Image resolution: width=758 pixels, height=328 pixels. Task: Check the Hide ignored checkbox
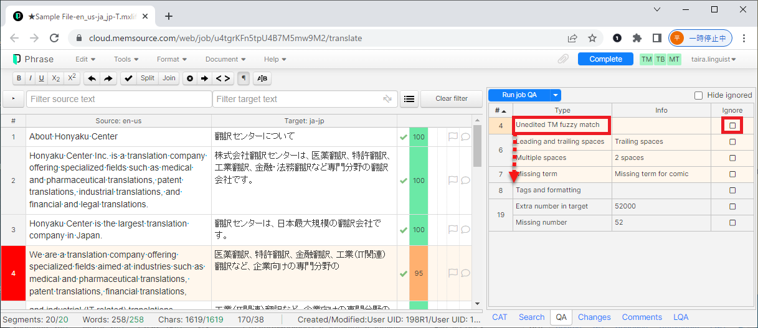click(x=698, y=95)
